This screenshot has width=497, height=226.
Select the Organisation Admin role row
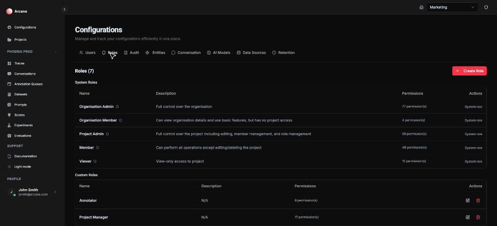(97, 106)
